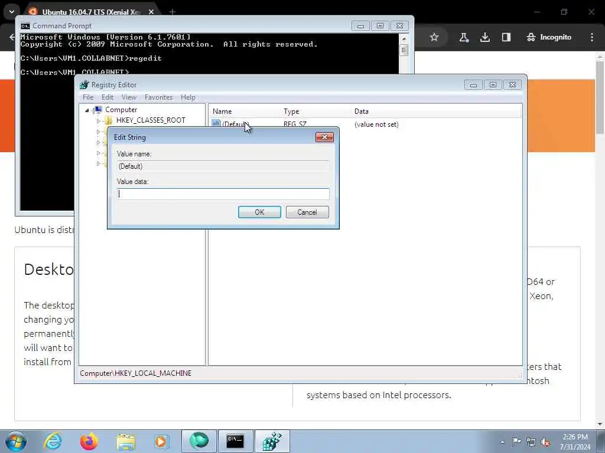Open Chrome three-dot menu
Viewport: 605px width, 453px height.
pos(592,37)
